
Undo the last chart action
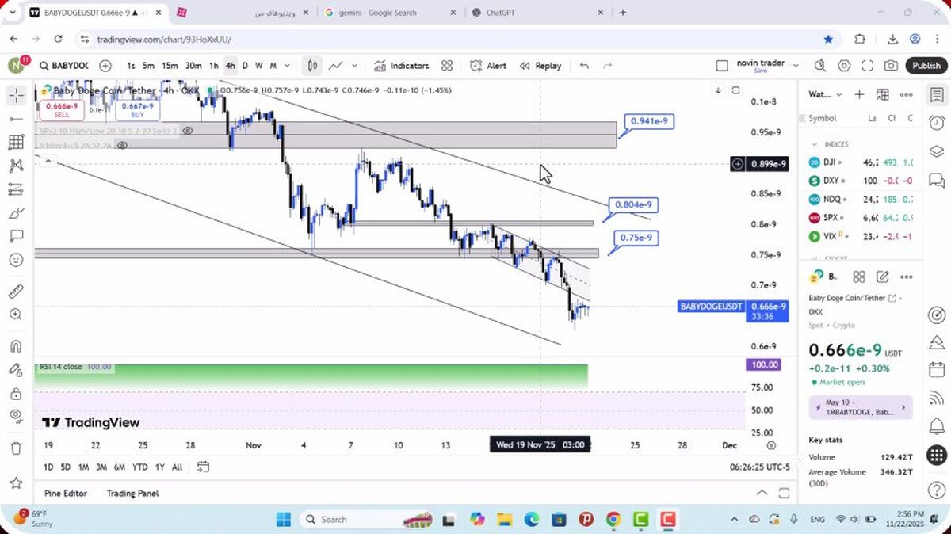click(585, 66)
